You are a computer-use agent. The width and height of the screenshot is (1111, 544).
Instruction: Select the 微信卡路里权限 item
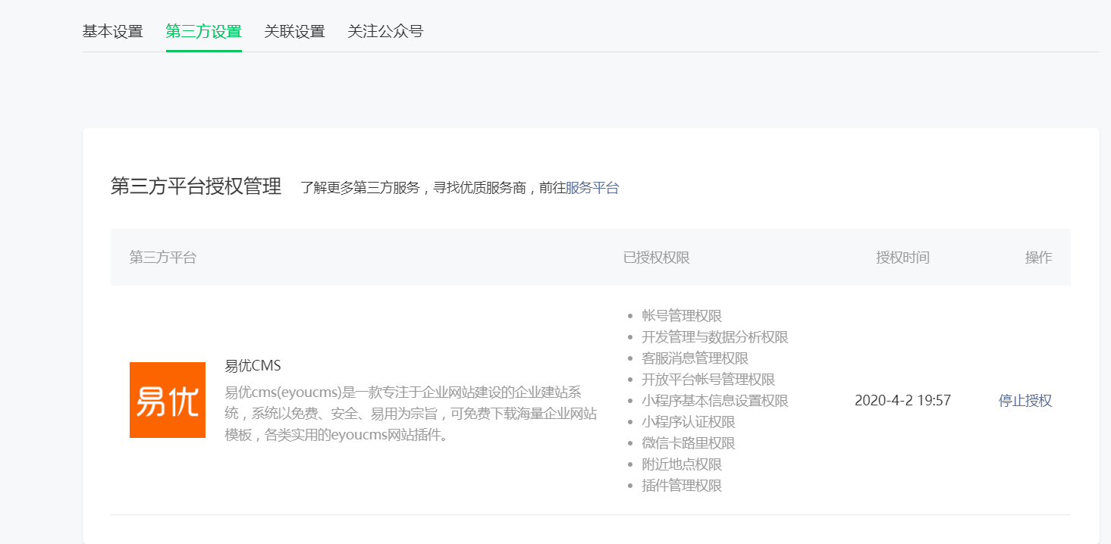point(689,443)
